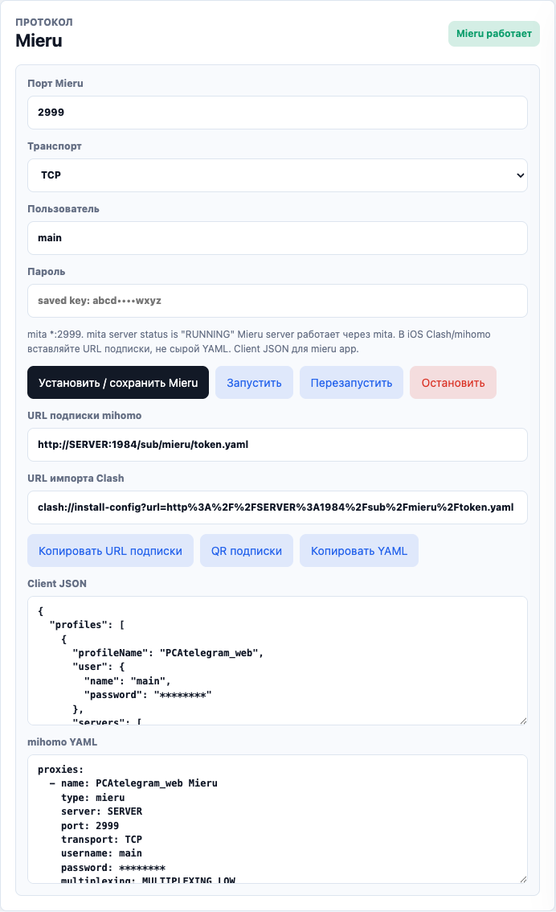556x912 pixels.
Task: Click the URL импорта Clash field
Action: [277, 507]
